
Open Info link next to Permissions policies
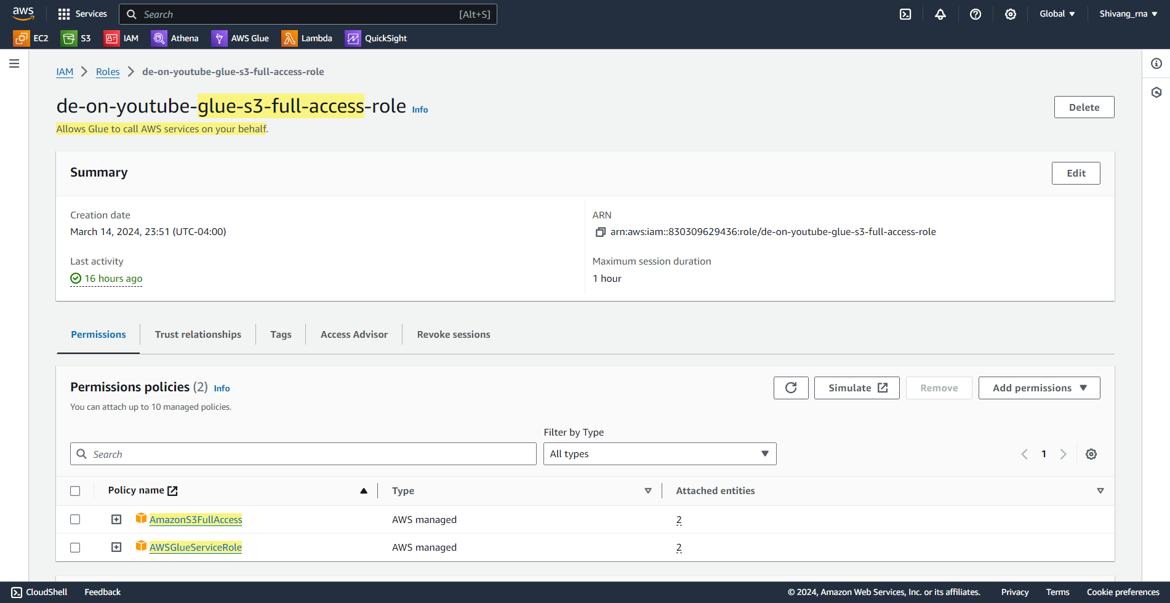click(x=222, y=388)
